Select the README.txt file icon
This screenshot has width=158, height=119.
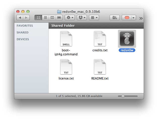[x=100, y=67]
